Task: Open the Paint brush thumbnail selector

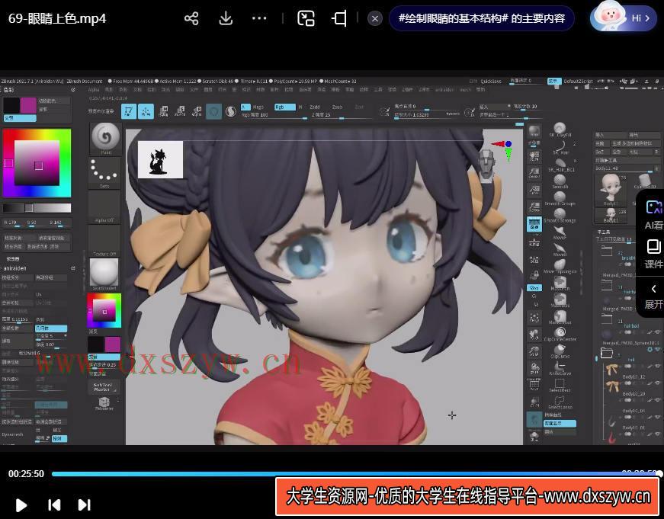Action: point(105,139)
